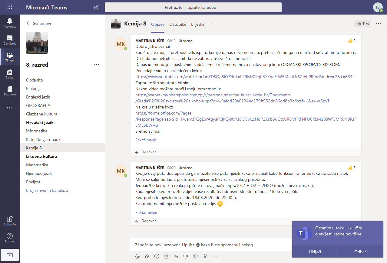Click Uključi to enable notifications
Viewport: 387px width, 263px height.
pyautogui.click(x=315, y=252)
